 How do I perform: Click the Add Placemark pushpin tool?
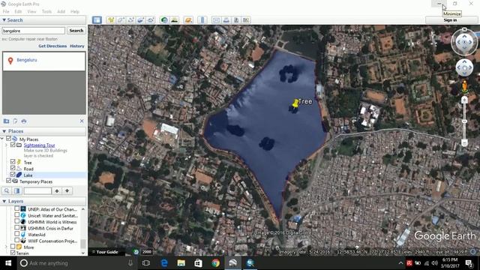(111, 20)
